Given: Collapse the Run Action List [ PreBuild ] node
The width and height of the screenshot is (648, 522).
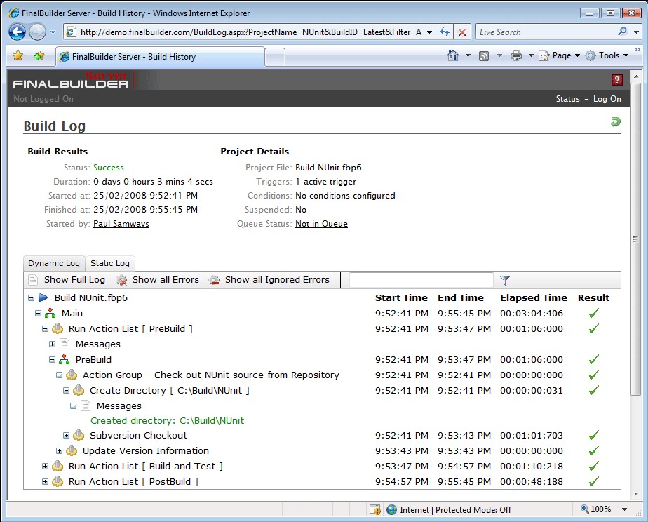Looking at the screenshot, I should click(45, 328).
